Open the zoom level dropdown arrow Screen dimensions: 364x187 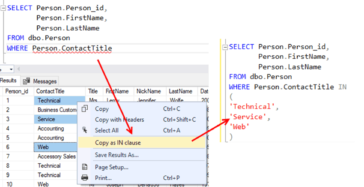click(x=11, y=69)
